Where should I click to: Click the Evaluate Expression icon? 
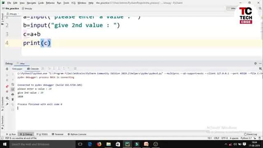(x=75, y=69)
